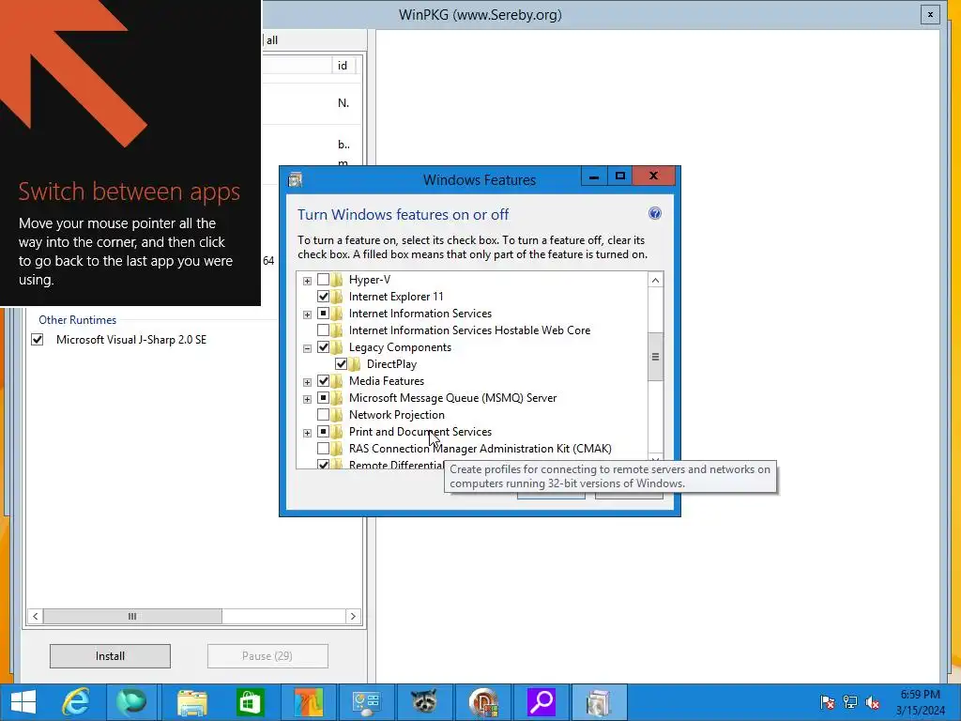Toggle the Hyper-V checkbox
This screenshot has width=961, height=721.
[x=323, y=280]
